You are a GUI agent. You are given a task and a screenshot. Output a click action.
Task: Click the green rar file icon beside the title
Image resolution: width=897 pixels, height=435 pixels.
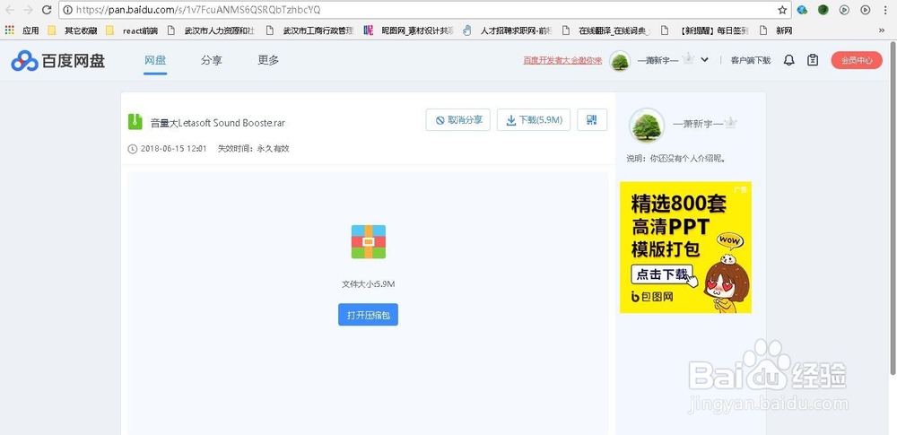[135, 121]
